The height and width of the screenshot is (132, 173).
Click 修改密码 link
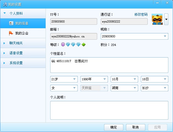[x=141, y=15]
